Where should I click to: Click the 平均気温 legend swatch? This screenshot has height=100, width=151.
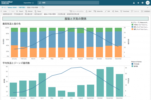(x=132, y=64)
